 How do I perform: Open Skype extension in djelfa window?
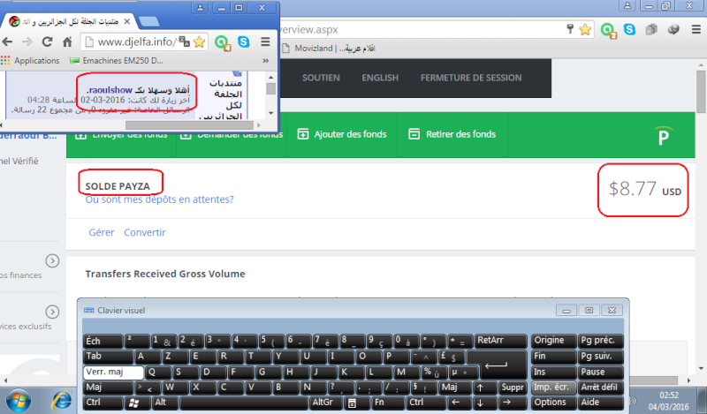point(244,41)
